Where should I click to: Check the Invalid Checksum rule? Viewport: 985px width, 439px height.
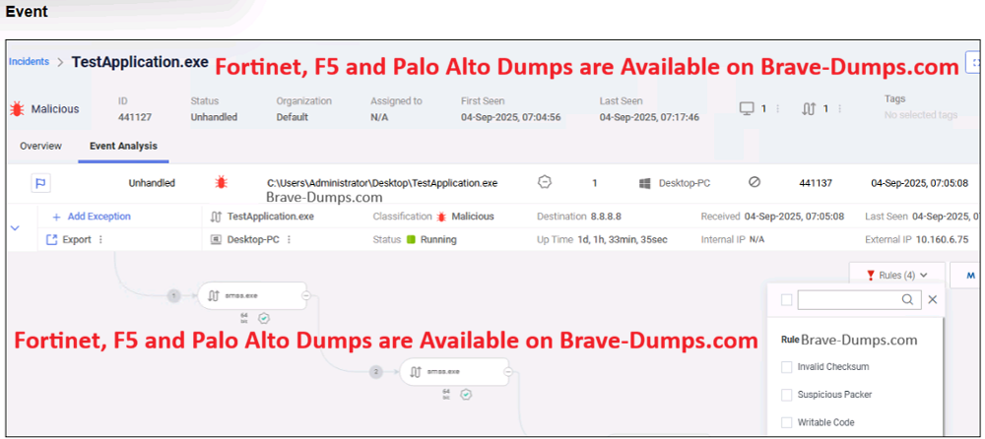[786, 367]
